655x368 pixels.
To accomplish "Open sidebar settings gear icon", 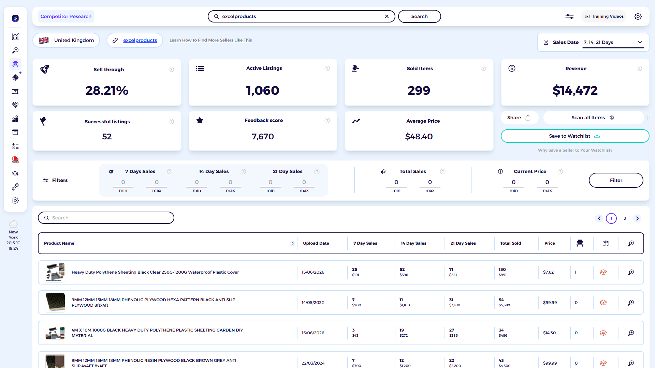I will (15, 201).
